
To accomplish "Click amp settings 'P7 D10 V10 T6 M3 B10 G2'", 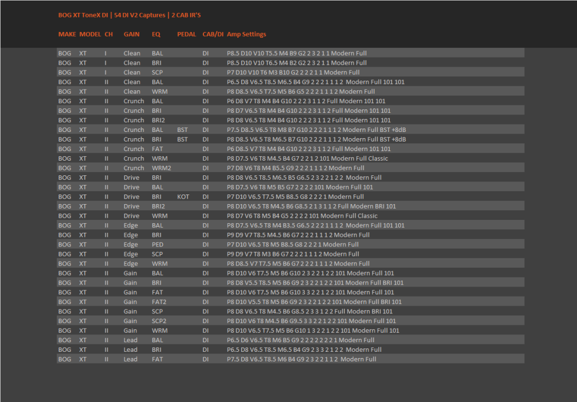I will tap(263, 73).
